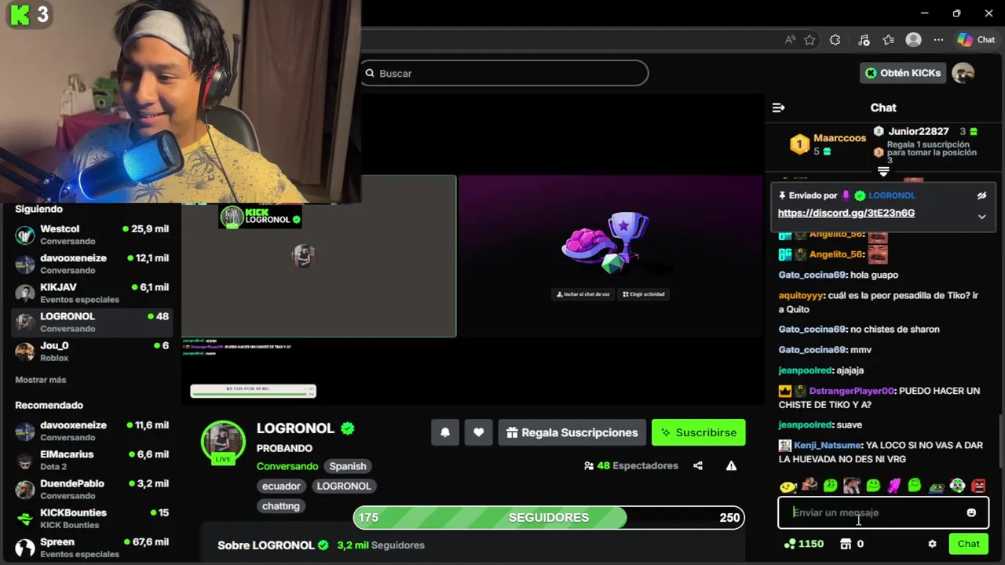
Task: Open the chat emoji picker
Action: [971, 512]
